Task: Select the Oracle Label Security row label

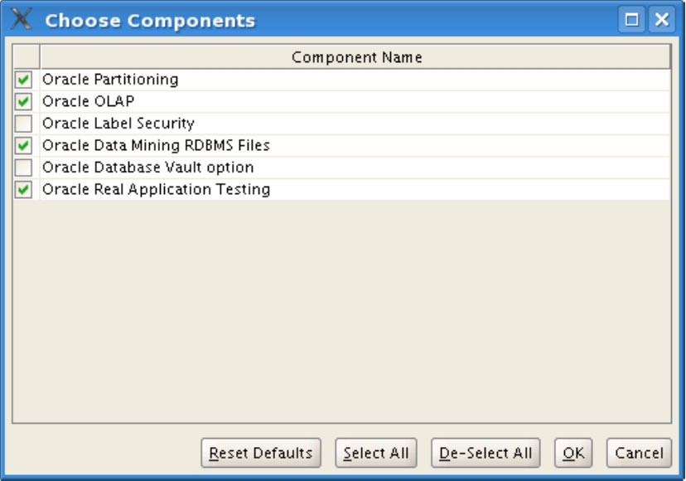Action: click(118, 124)
